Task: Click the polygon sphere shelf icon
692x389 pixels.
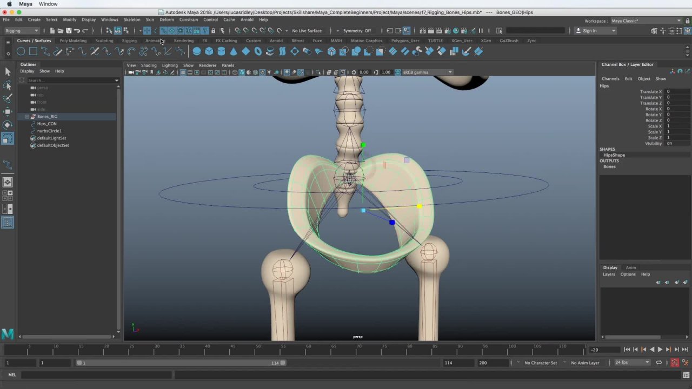Action: [197, 51]
